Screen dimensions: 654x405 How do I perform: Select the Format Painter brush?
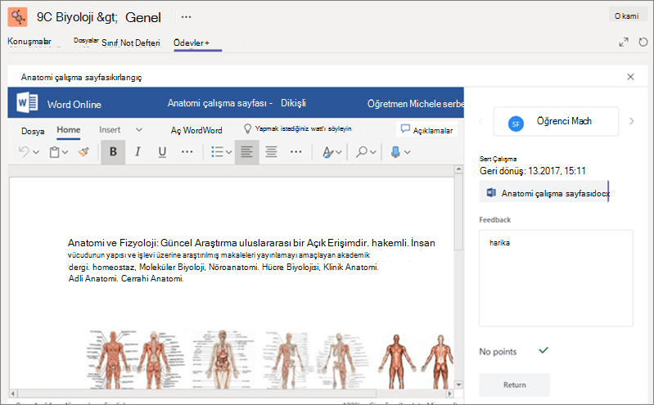tap(83, 152)
